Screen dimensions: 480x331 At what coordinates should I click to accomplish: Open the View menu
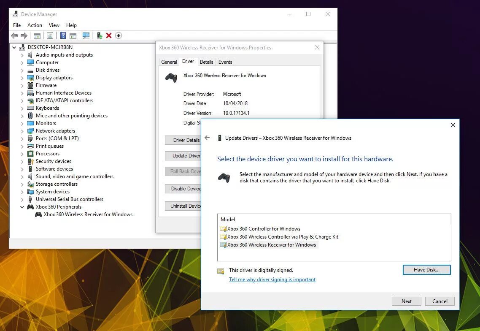(x=54, y=25)
